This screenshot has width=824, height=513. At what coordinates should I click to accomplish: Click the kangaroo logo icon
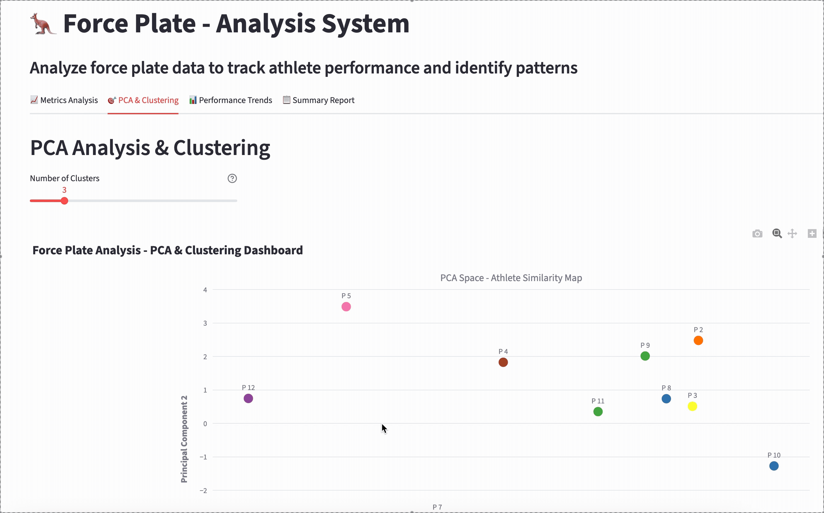coord(43,24)
